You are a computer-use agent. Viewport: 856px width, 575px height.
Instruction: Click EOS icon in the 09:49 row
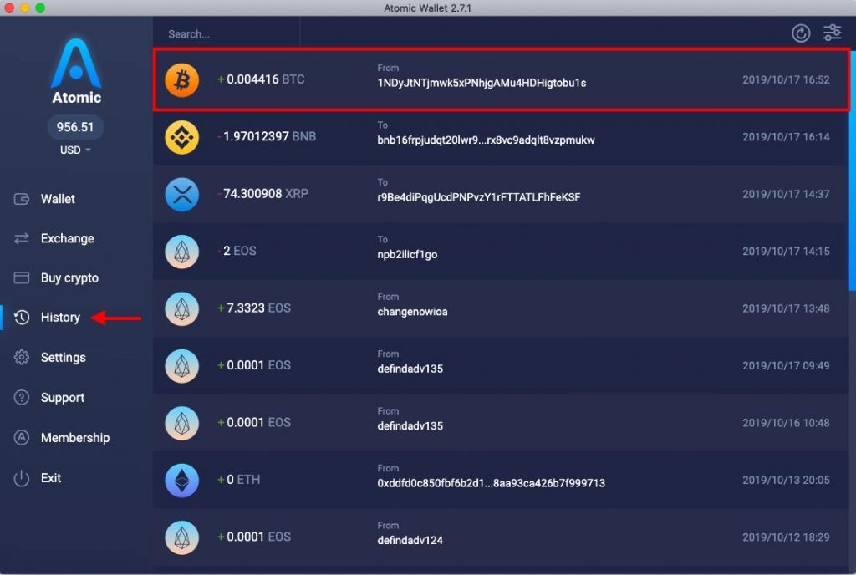tap(181, 366)
